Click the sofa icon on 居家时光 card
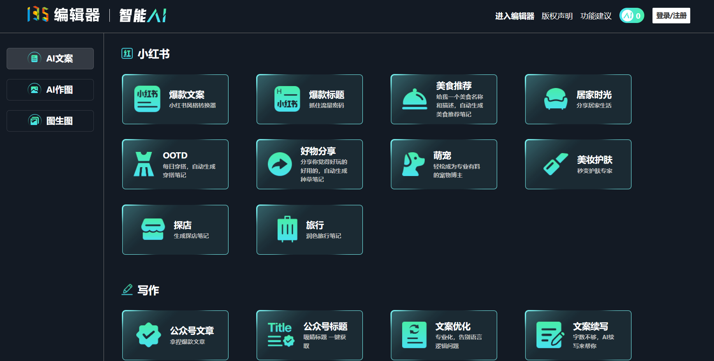Image resolution: width=714 pixels, height=361 pixels. [555, 99]
